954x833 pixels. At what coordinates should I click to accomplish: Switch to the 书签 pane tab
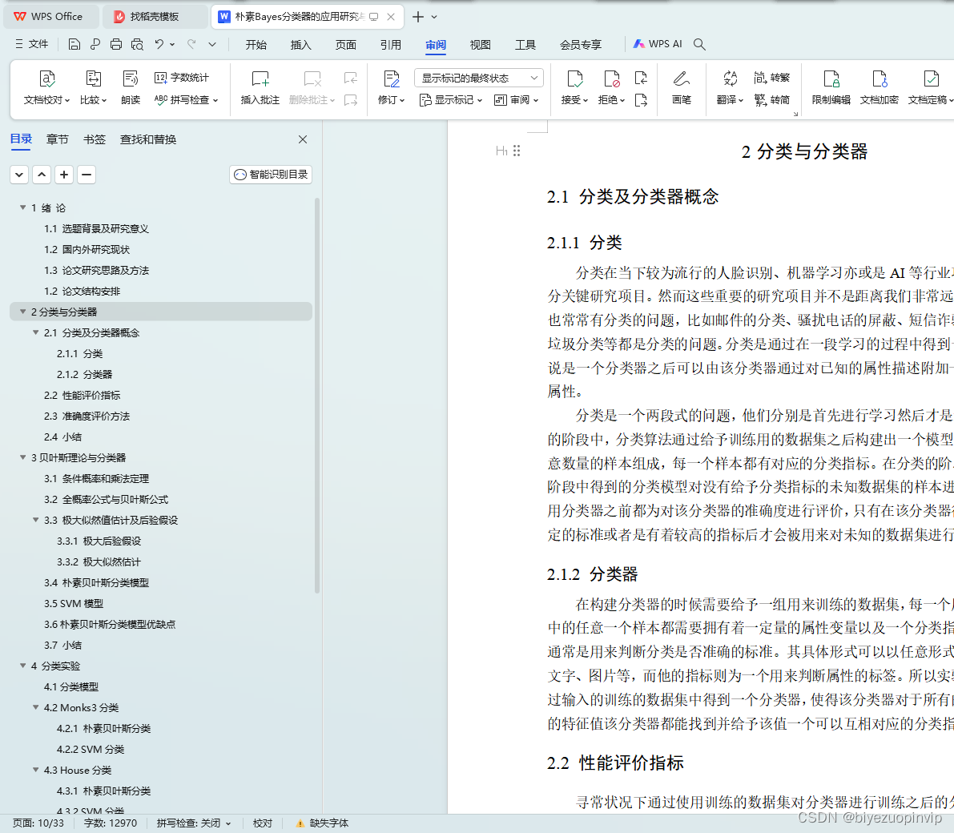(x=95, y=139)
